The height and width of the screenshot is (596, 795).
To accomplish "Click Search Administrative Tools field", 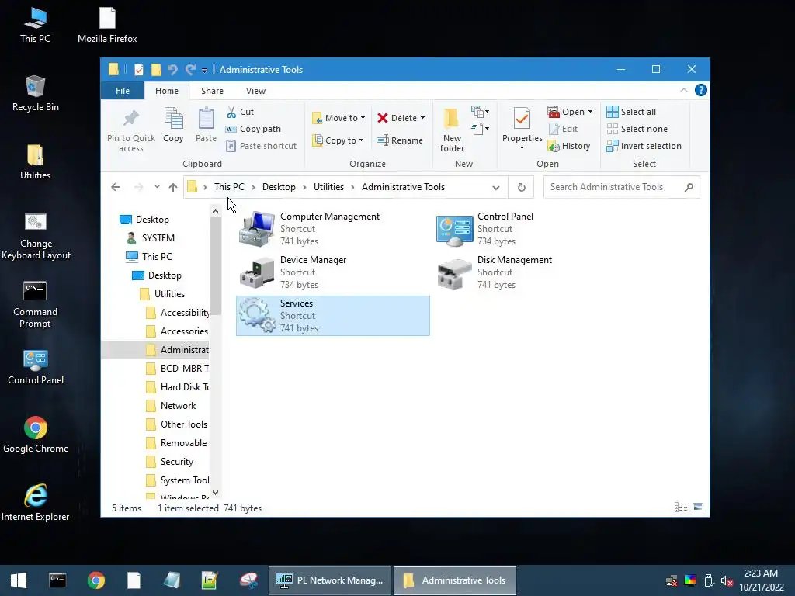I will (x=622, y=187).
